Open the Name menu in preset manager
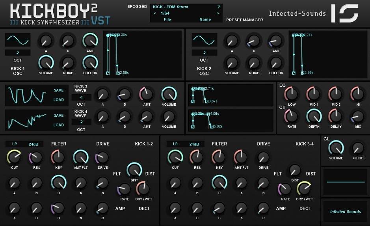The image size is (370, 226). click(x=205, y=19)
